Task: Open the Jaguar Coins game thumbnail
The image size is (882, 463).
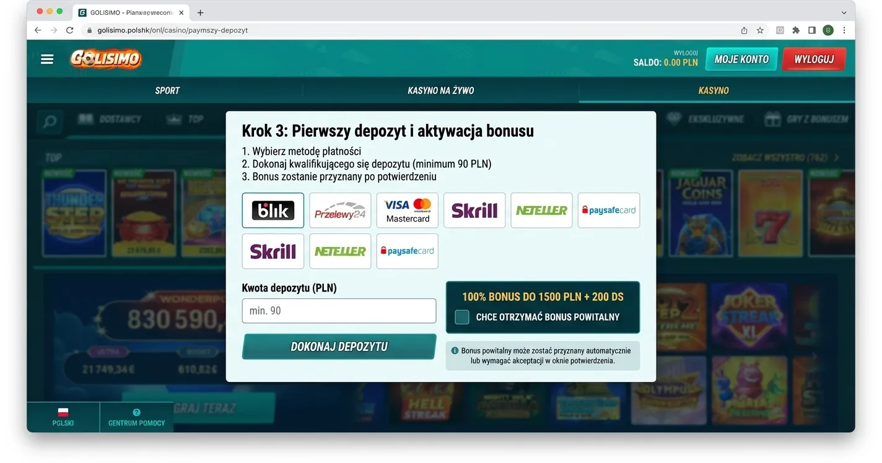Action: pyautogui.click(x=701, y=214)
